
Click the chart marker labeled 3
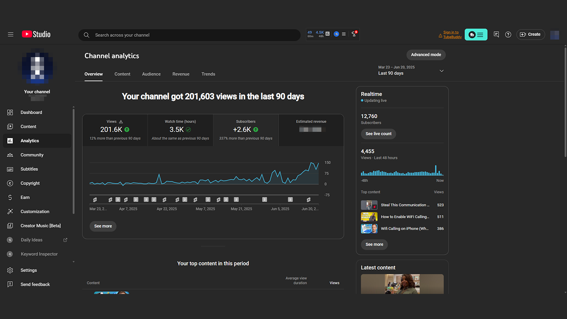point(118,199)
